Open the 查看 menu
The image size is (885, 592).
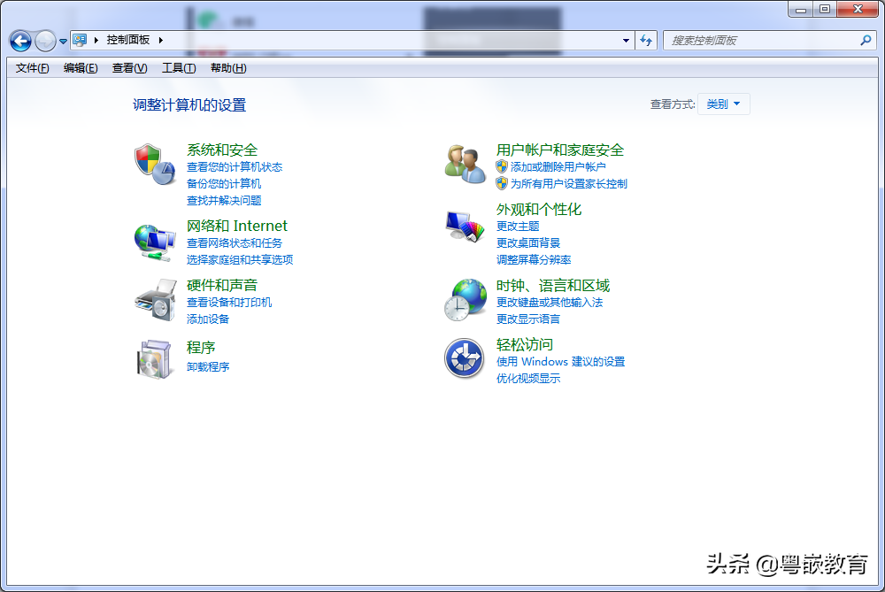[130, 67]
